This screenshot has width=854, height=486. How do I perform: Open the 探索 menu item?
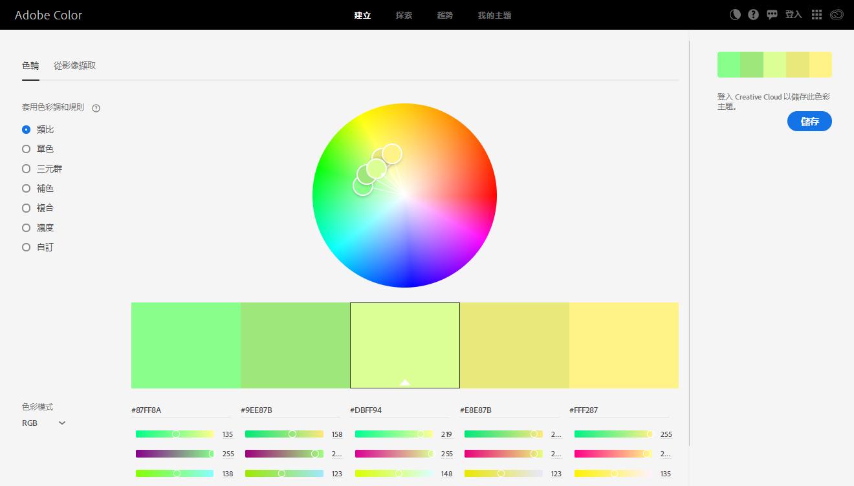pyautogui.click(x=404, y=15)
